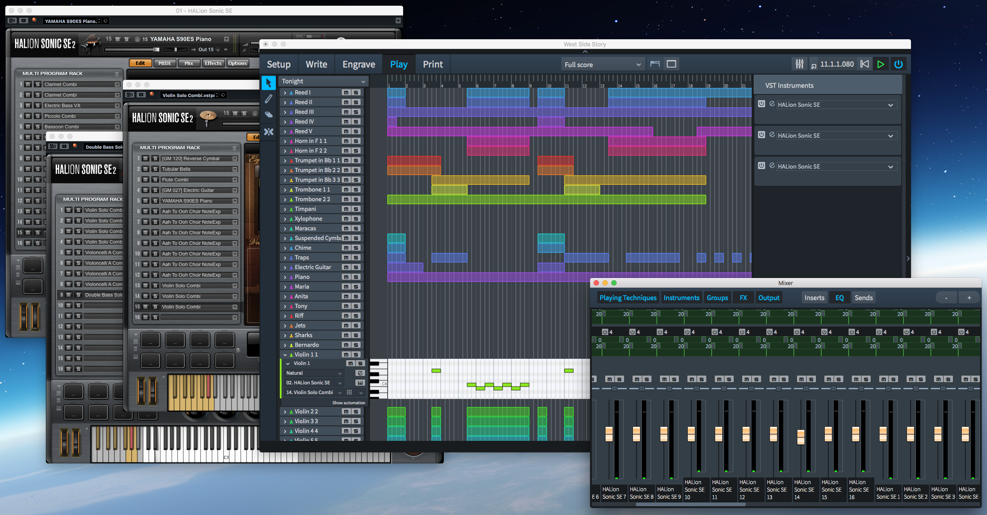Screen dimensions: 987x515
Task: Select the pencil draw tool
Action: pos(268,99)
